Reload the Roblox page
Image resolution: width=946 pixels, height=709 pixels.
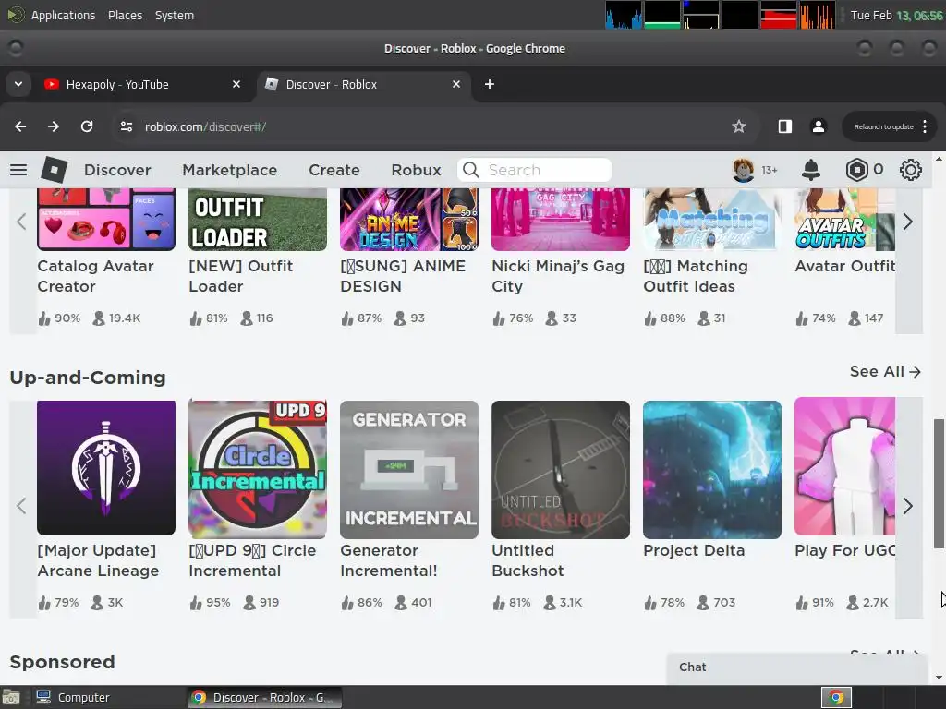pos(87,126)
